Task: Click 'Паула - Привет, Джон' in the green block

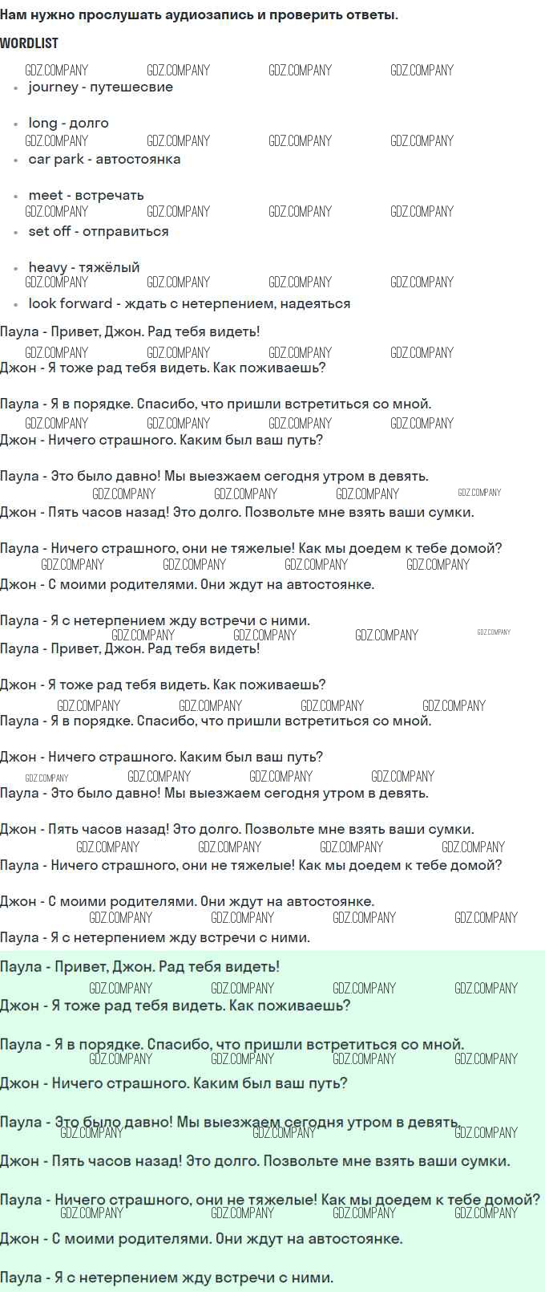Action: click(x=139, y=966)
